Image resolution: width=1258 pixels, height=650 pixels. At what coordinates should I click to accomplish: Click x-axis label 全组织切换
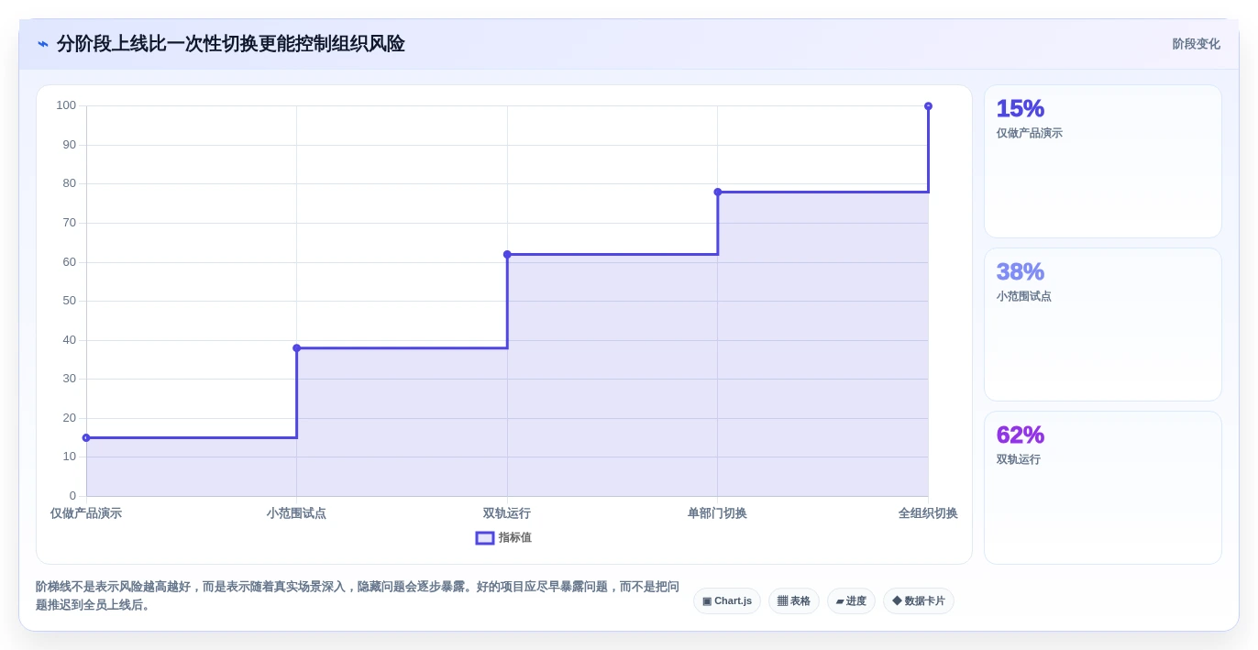[x=928, y=513]
